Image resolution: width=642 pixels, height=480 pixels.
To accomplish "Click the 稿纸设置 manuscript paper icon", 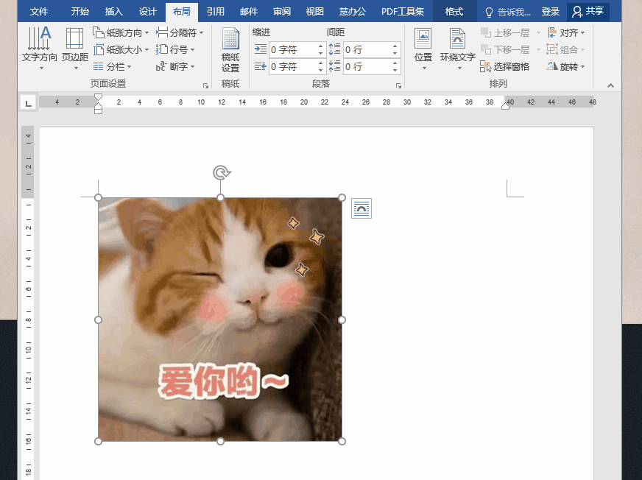I will [230, 50].
